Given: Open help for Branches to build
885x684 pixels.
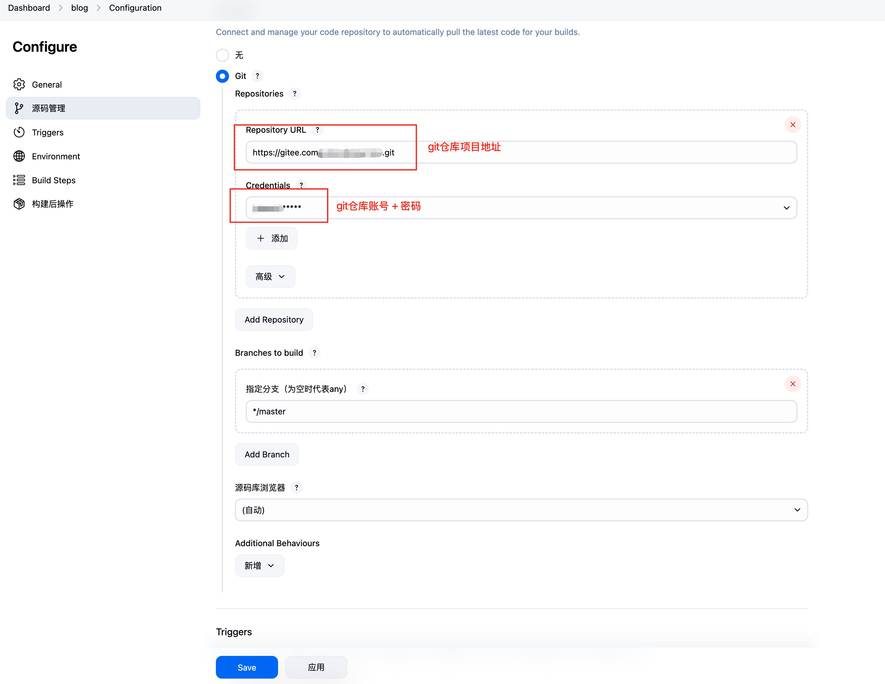Looking at the screenshot, I should (315, 352).
